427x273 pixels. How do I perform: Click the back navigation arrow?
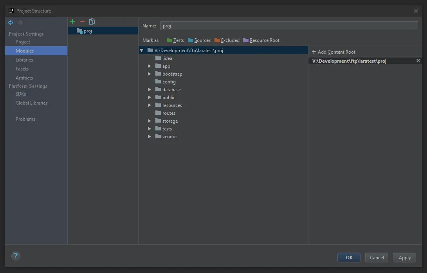(11, 23)
